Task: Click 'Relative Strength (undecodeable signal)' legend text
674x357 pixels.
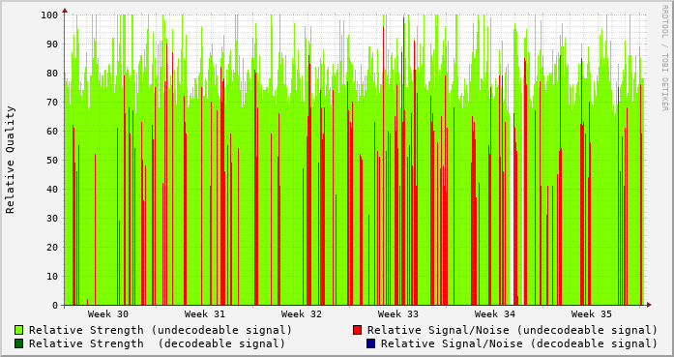Action: (161, 330)
